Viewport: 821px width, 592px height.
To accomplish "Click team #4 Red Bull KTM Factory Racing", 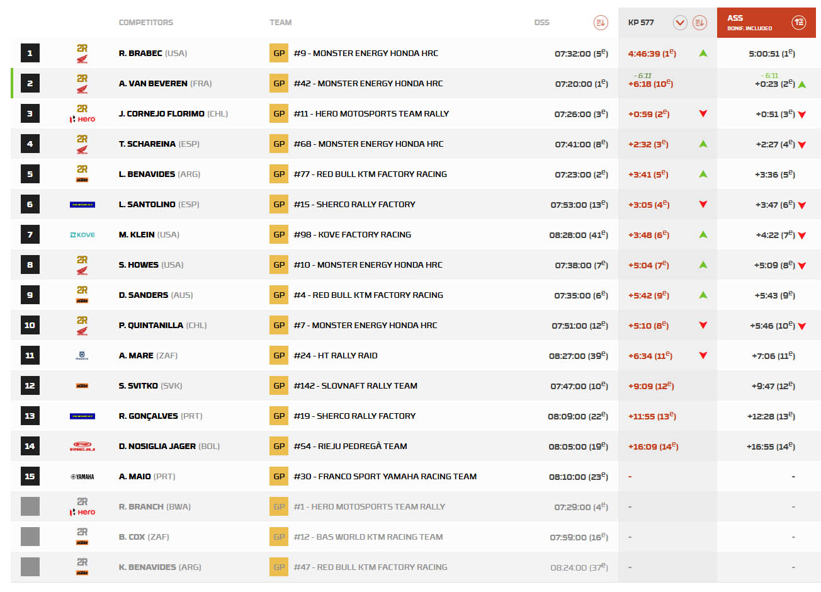I will click(x=368, y=295).
